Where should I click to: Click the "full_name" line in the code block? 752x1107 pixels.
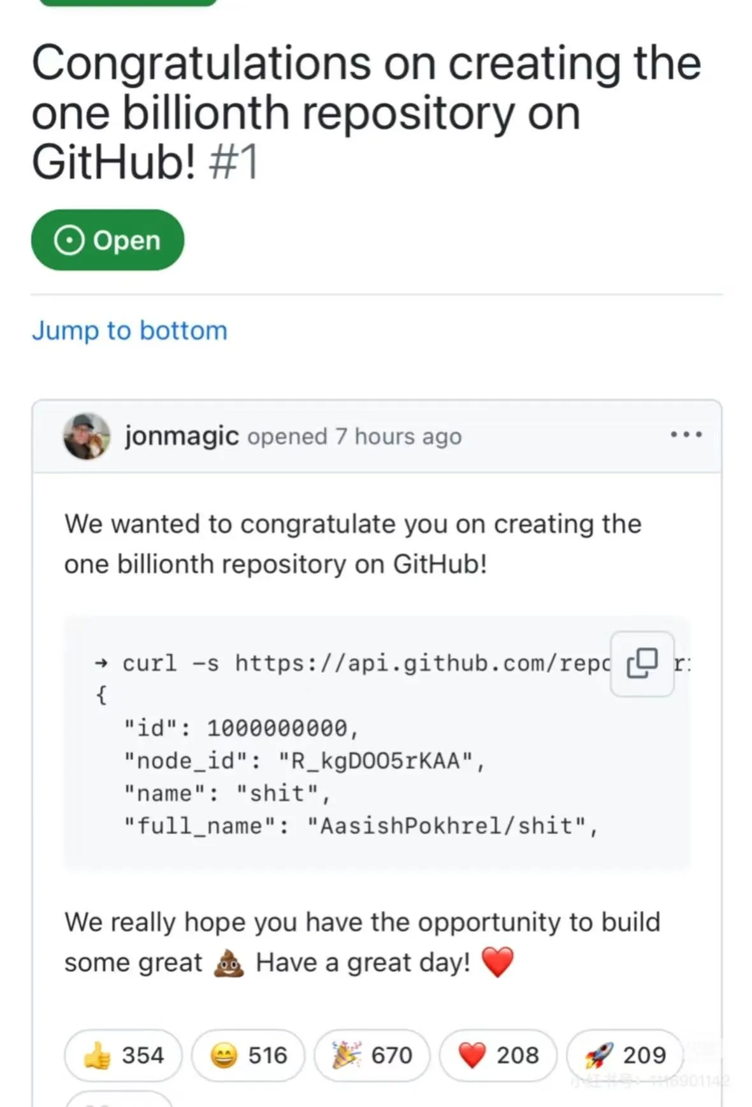[361, 826]
